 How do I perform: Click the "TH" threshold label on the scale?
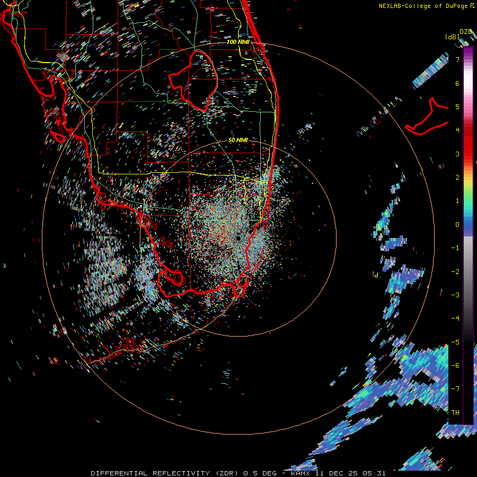pyautogui.click(x=455, y=412)
